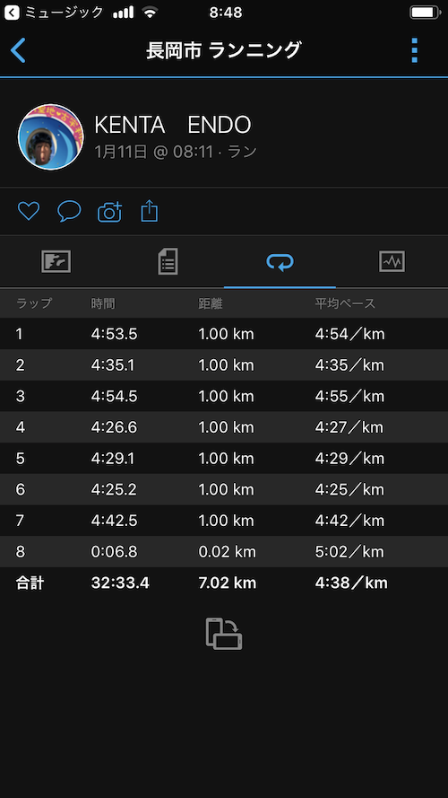This screenshot has height=798, width=448.
Task: Switch to the stats details tab
Action: (x=168, y=262)
